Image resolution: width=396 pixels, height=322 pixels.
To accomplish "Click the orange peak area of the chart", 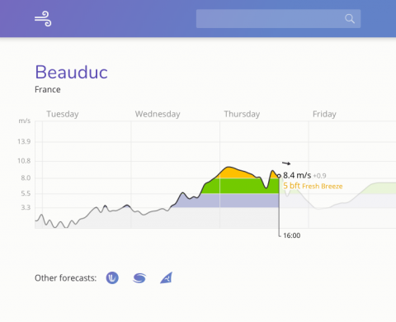I will coord(233,173).
